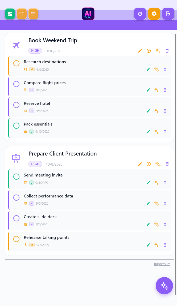The height and width of the screenshot is (306, 177).
Task: Add subtask to Book Weekend Trip
Action: click(x=149, y=51)
